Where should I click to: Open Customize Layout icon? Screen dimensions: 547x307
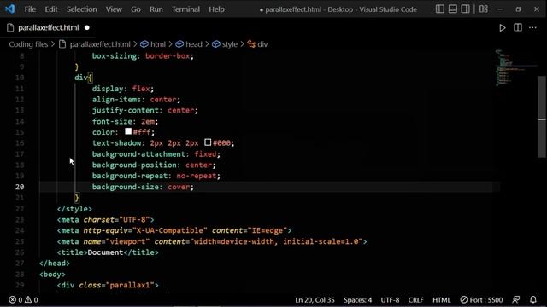[x=484, y=9]
